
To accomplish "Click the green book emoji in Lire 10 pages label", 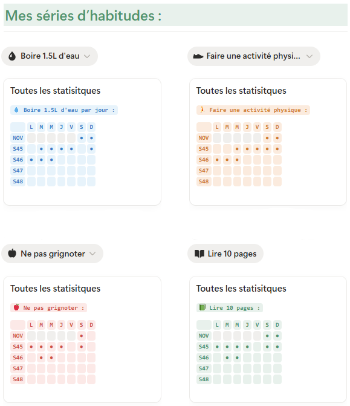I will (x=203, y=307).
